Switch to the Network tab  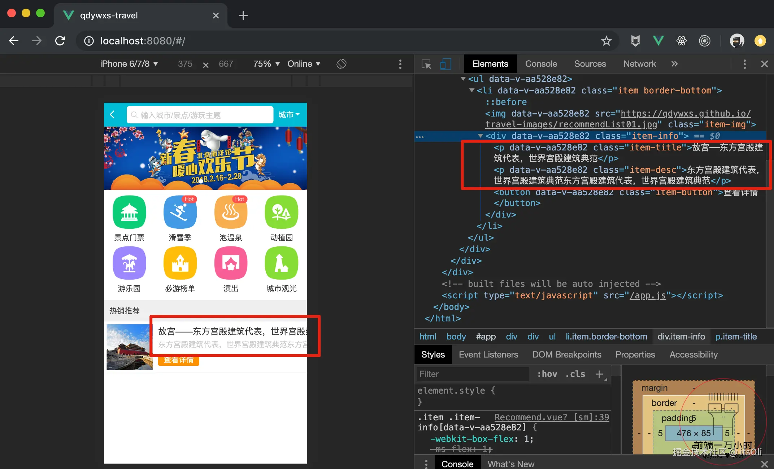(x=639, y=64)
